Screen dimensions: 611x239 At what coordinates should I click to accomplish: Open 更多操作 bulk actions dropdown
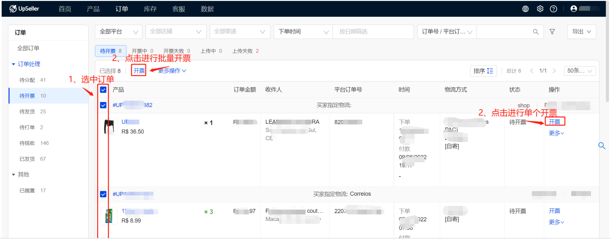[172, 71]
